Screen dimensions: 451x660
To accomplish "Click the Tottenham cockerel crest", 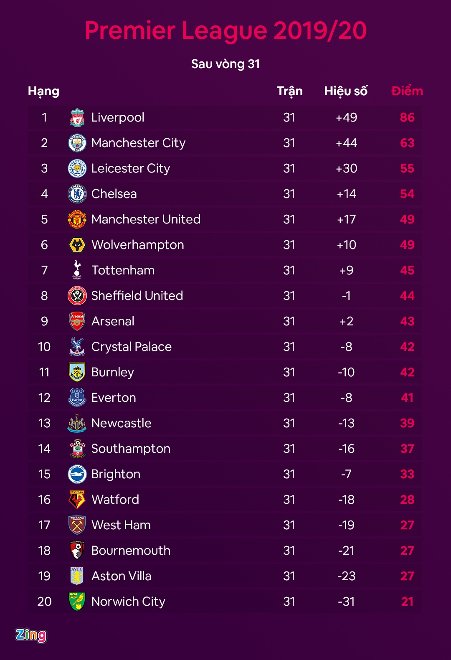I will point(77,270).
